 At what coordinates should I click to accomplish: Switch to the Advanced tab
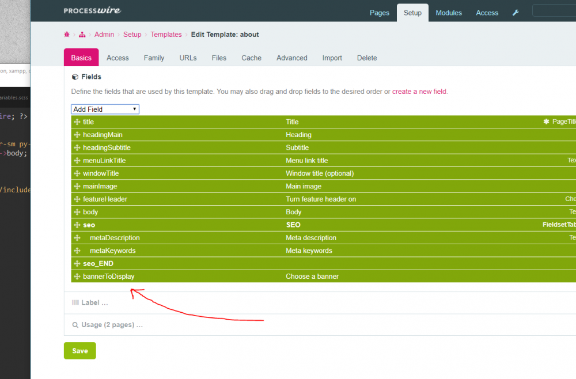[291, 58]
